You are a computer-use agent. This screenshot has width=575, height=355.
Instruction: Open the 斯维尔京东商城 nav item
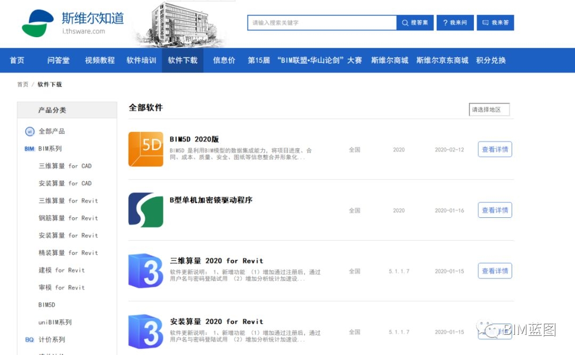442,61
